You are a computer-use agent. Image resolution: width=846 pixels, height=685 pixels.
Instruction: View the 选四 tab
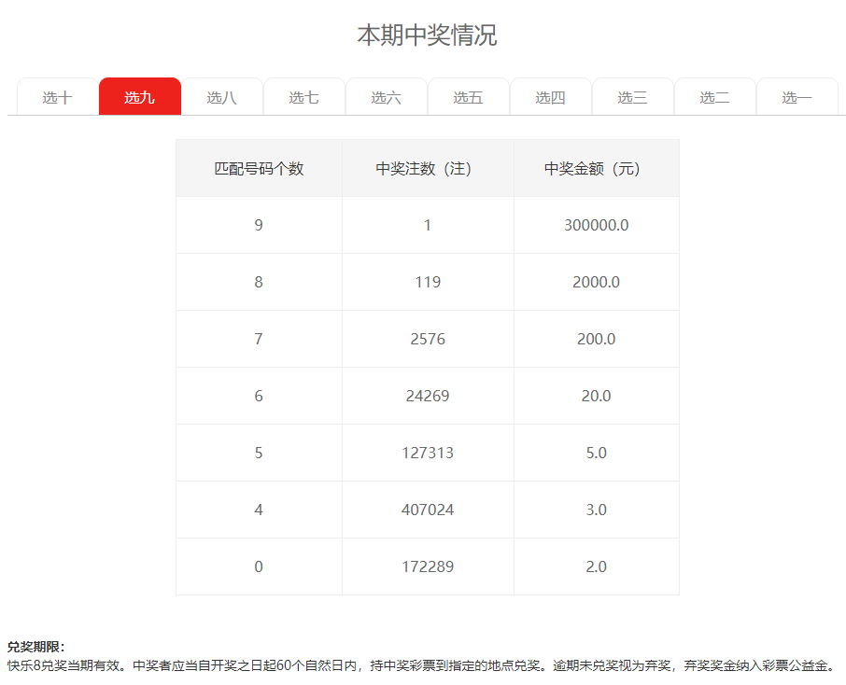(551, 97)
